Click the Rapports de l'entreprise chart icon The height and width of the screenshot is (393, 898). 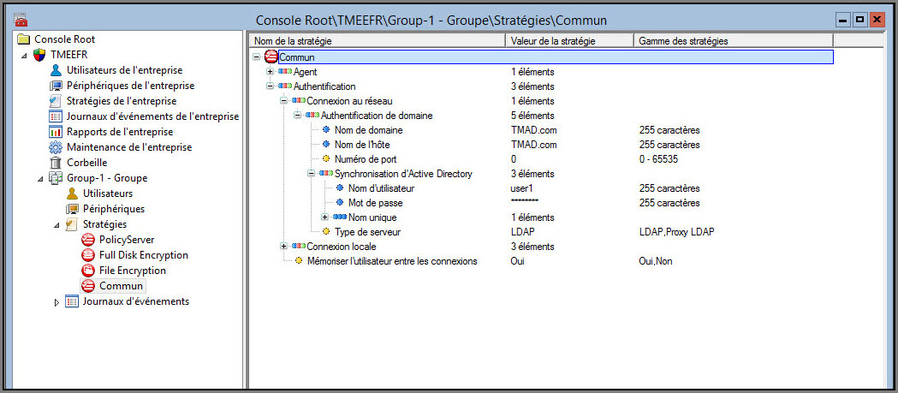point(56,132)
